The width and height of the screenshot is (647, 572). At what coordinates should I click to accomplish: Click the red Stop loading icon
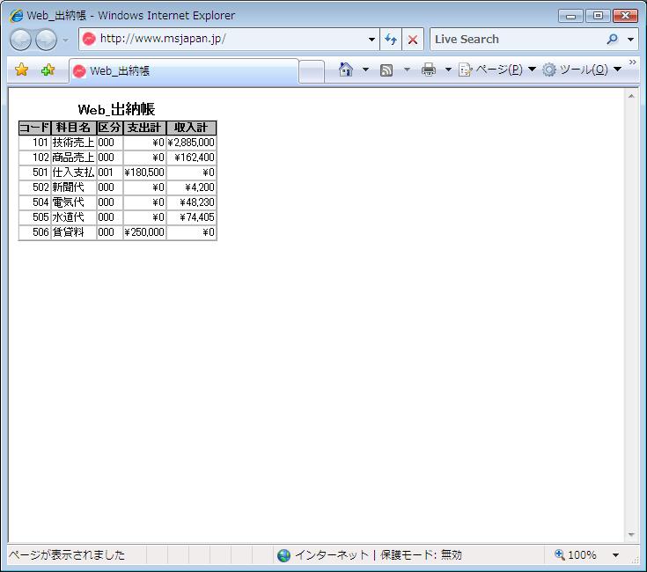413,40
